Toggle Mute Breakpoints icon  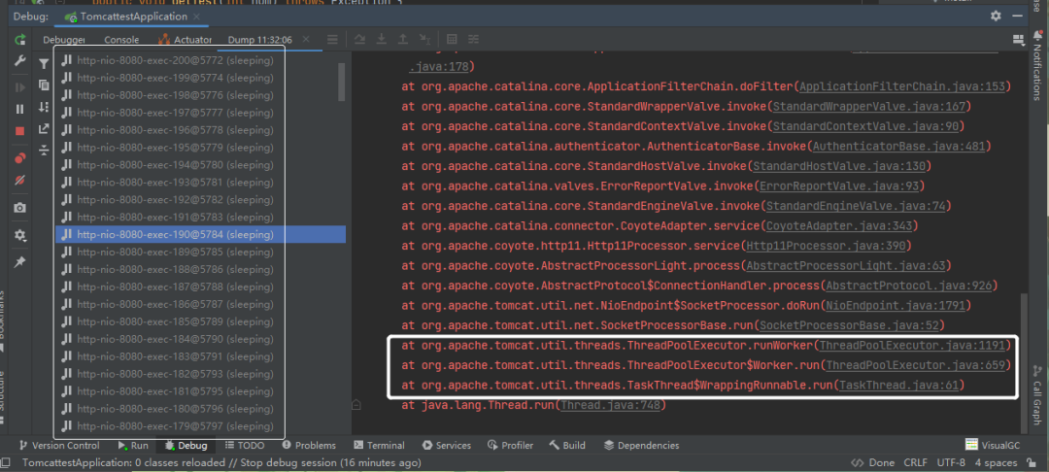[x=20, y=181]
